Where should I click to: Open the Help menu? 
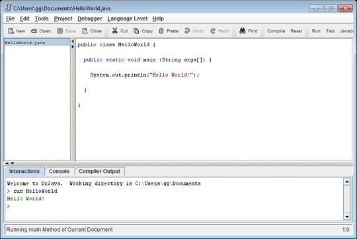click(158, 18)
